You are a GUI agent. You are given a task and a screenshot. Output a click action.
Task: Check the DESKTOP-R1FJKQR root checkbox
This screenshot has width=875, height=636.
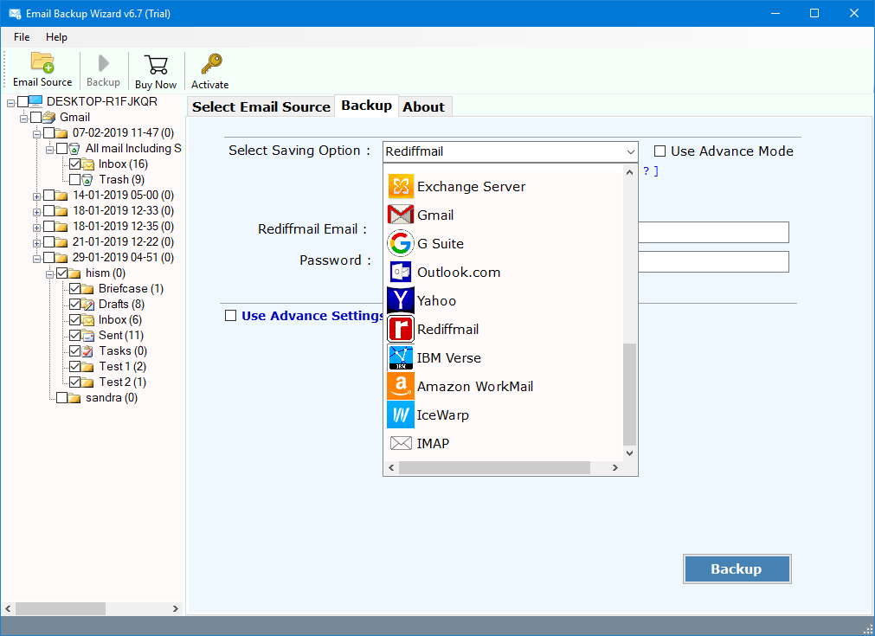click(23, 101)
